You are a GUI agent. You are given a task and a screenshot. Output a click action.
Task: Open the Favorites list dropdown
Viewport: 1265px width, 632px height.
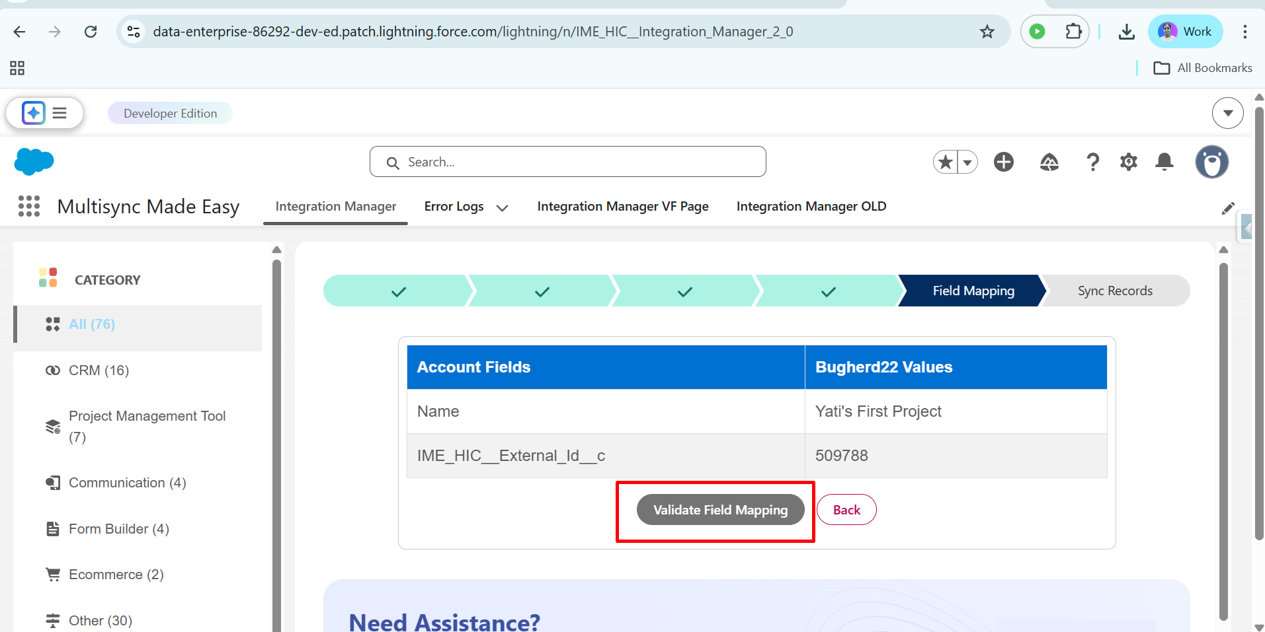pos(968,162)
